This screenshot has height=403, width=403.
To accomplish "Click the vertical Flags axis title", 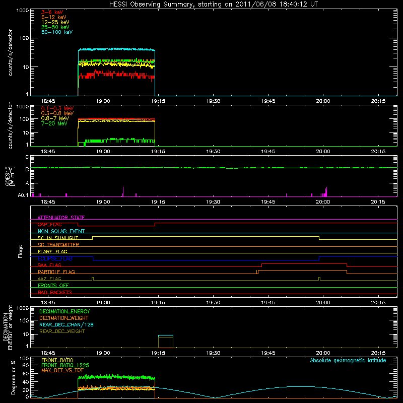I will (x=21, y=252).
